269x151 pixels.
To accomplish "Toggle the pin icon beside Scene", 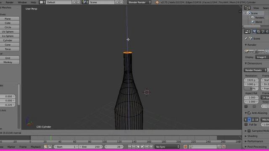I will coord(246,38).
